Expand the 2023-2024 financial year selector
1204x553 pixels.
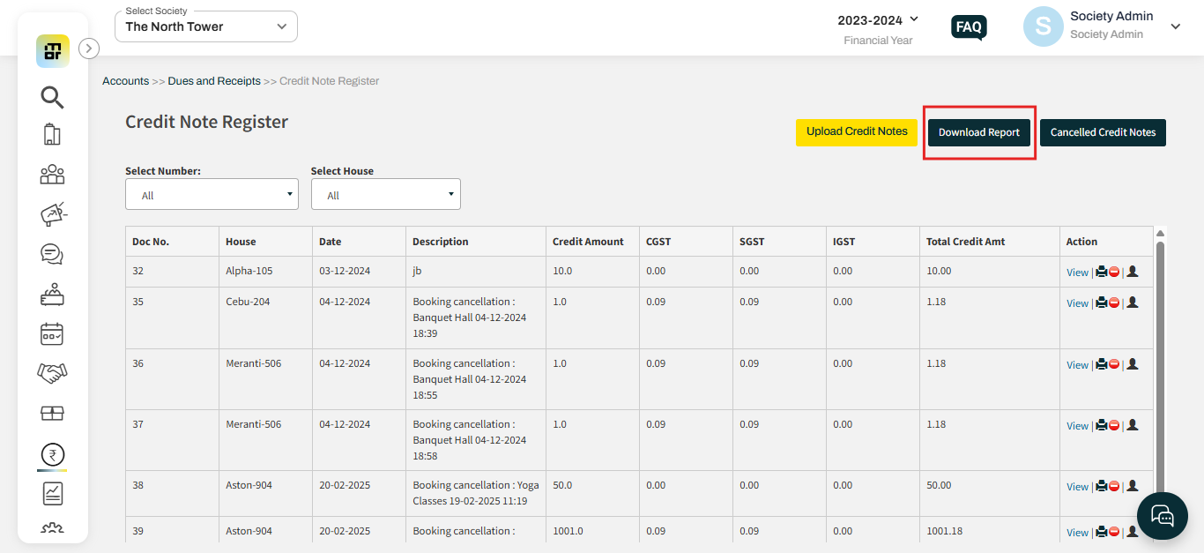point(914,19)
